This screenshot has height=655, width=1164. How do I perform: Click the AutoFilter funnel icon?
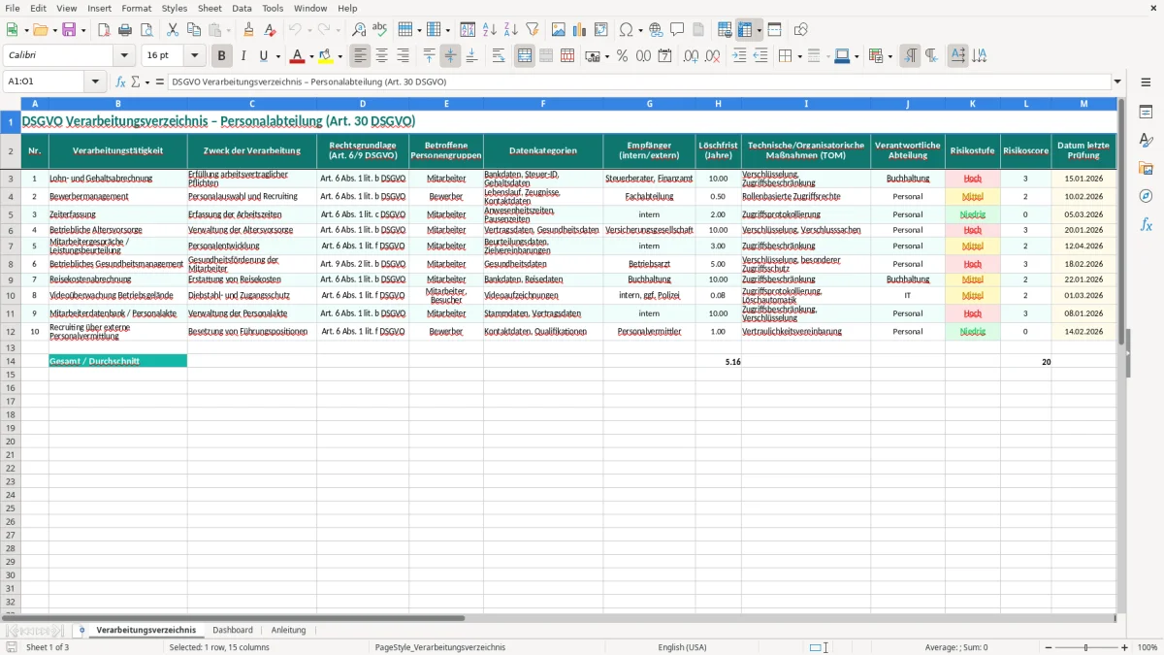coord(533,30)
